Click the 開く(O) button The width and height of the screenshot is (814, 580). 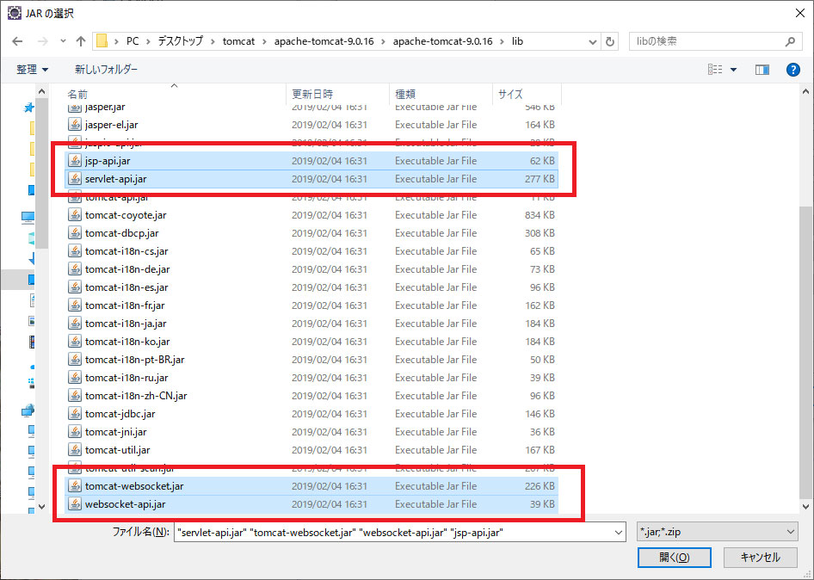pyautogui.click(x=675, y=557)
